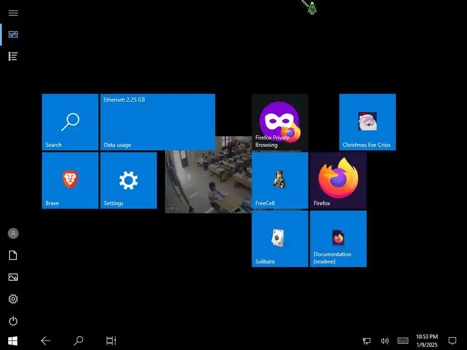Screen dimensions: 467x350
Task: Switch to All apps list view
Action: point(13,56)
